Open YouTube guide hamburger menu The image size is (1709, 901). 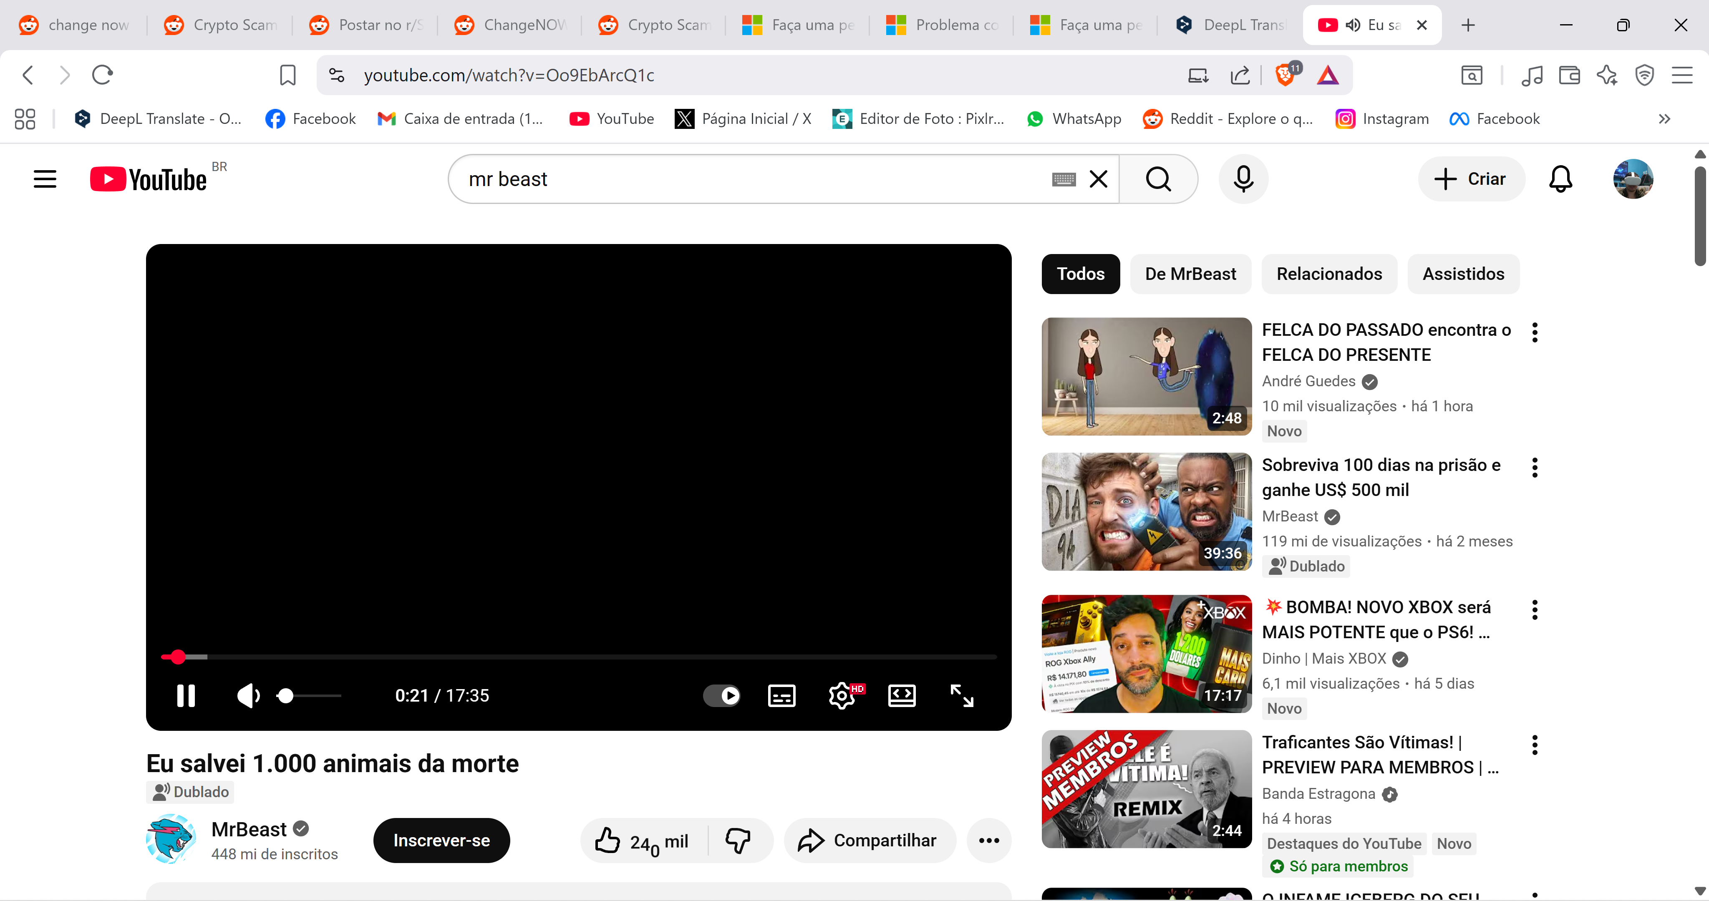click(45, 179)
